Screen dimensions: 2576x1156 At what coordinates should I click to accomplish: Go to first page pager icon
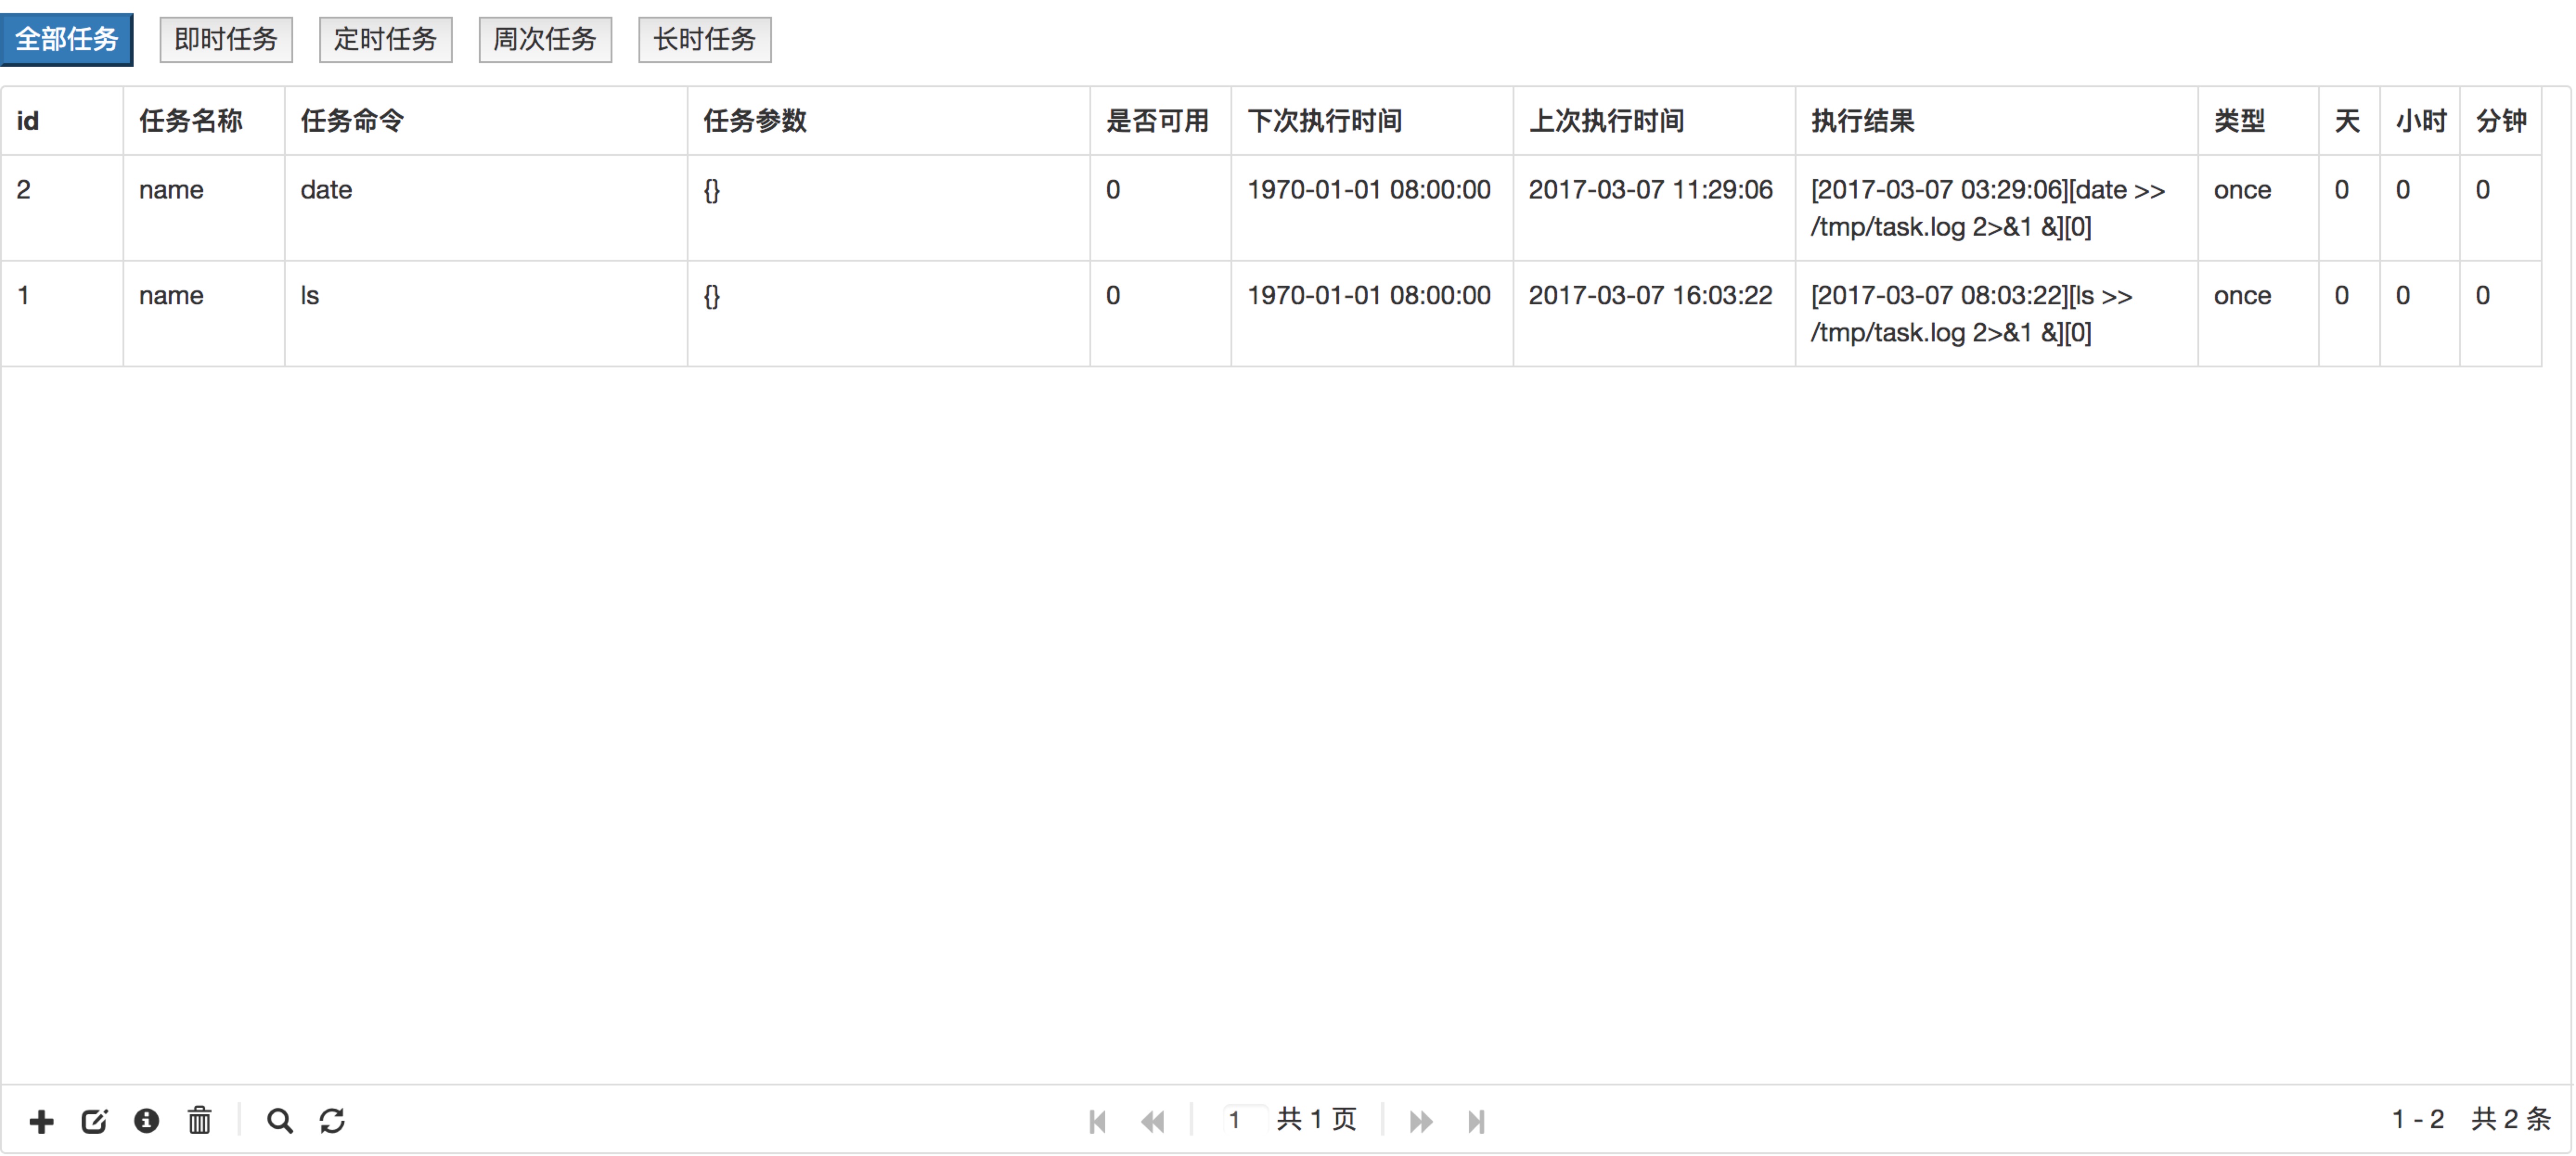(1098, 1122)
